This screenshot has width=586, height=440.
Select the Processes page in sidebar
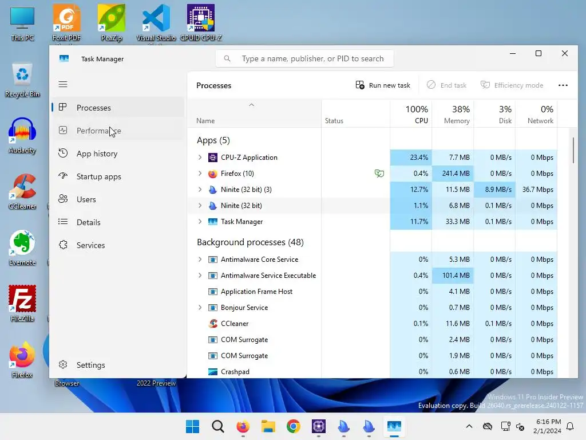[118, 108]
